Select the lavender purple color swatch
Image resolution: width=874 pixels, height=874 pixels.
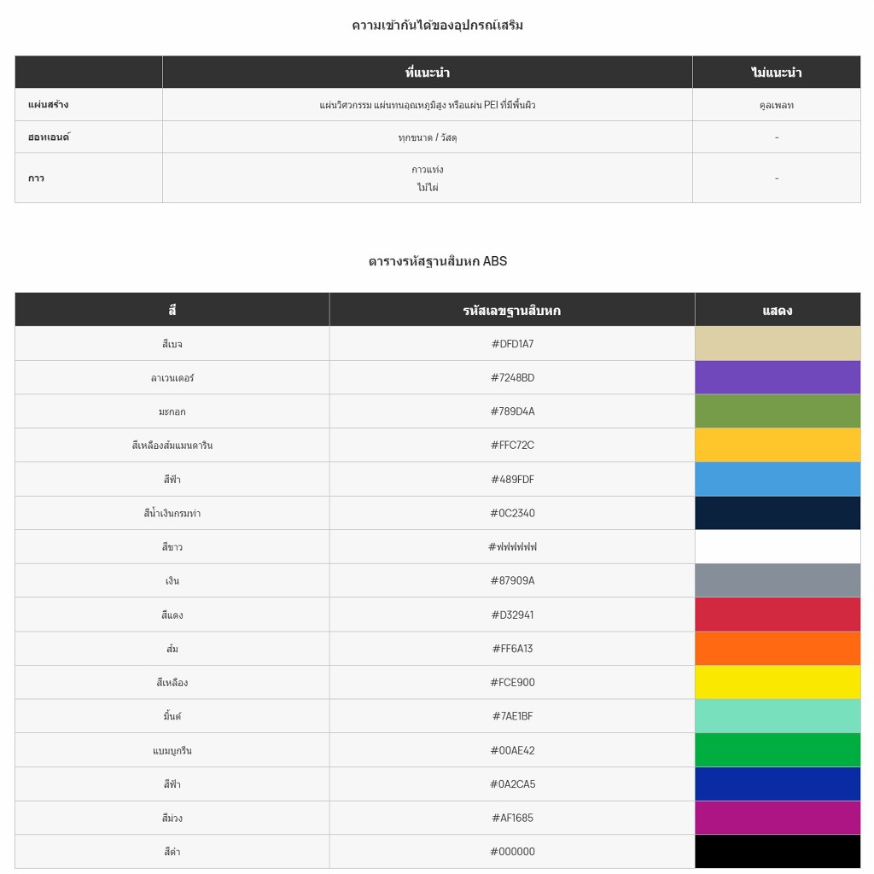pos(778,377)
